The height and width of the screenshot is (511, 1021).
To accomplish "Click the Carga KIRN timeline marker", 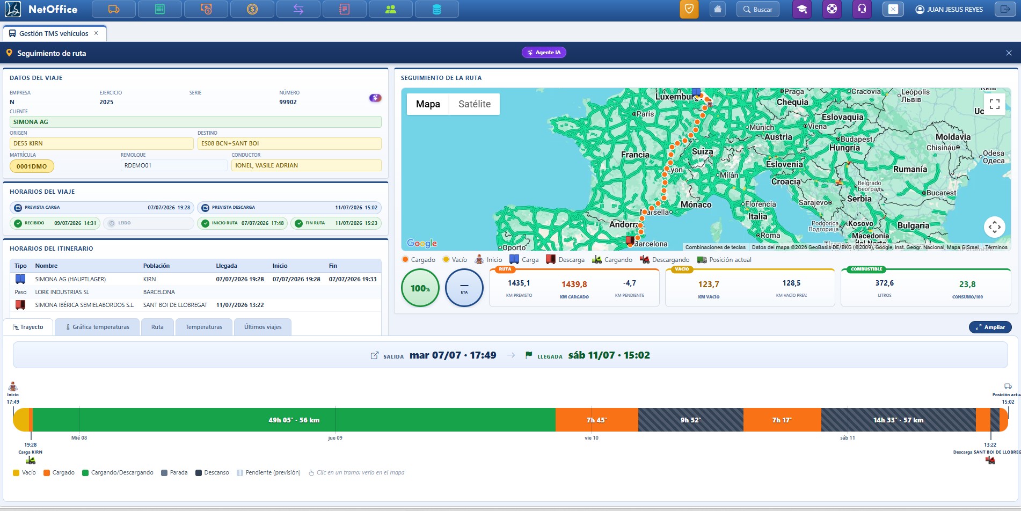I will 31,452.
